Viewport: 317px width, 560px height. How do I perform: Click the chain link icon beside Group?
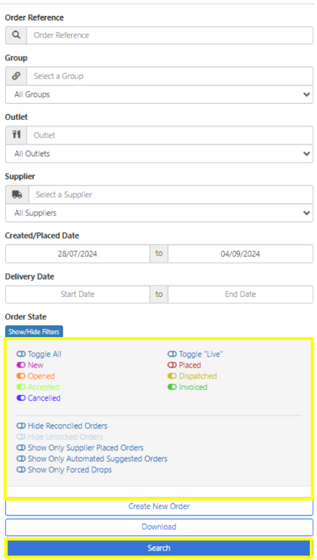16,76
